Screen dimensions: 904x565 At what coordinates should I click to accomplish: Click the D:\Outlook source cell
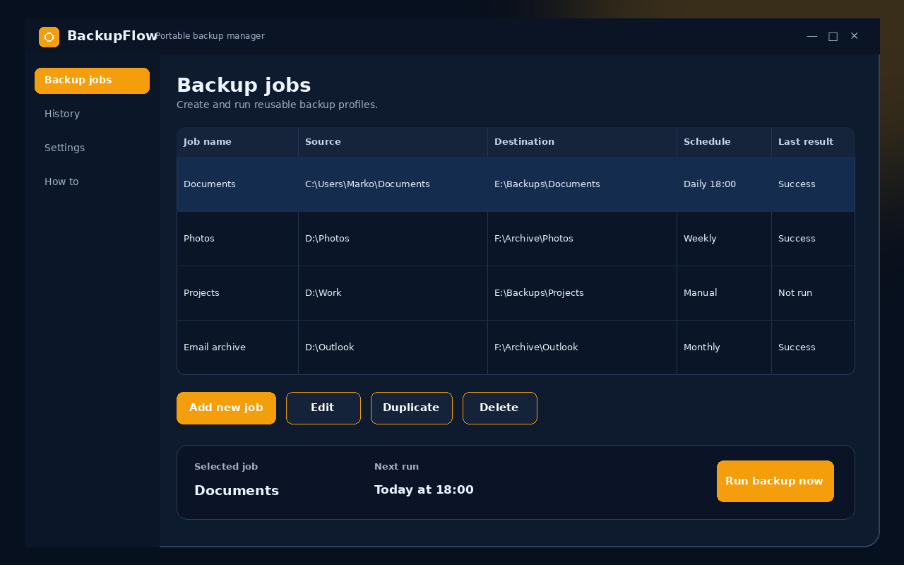click(393, 347)
